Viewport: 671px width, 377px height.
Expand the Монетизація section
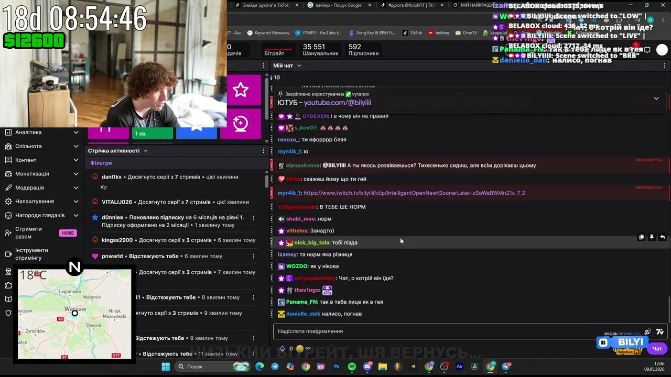(x=76, y=174)
